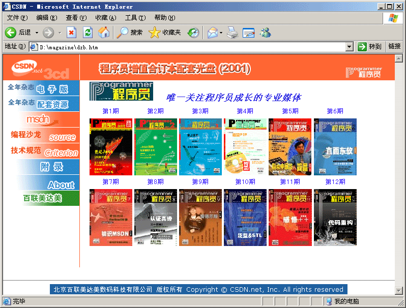406x308 pixels.
Task: Click the Mail envelope icon
Action: click(x=213, y=33)
